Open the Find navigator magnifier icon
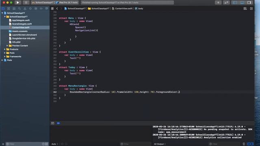Image resolution: width=260 pixels, height=146 pixels. pyautogui.click(x=19, y=9)
